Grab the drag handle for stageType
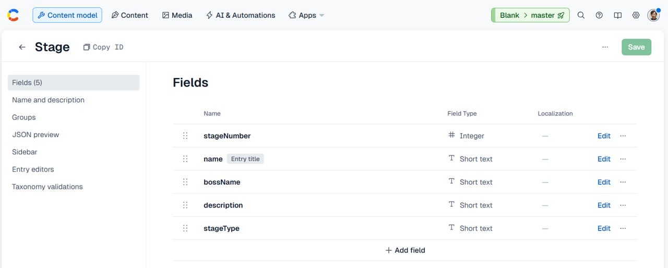Screen dimensions: 668x268 tap(185, 228)
